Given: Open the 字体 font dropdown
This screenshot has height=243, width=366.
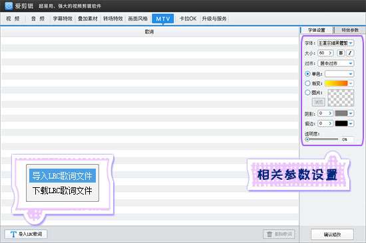Looking at the screenshot, I should click(335, 43).
